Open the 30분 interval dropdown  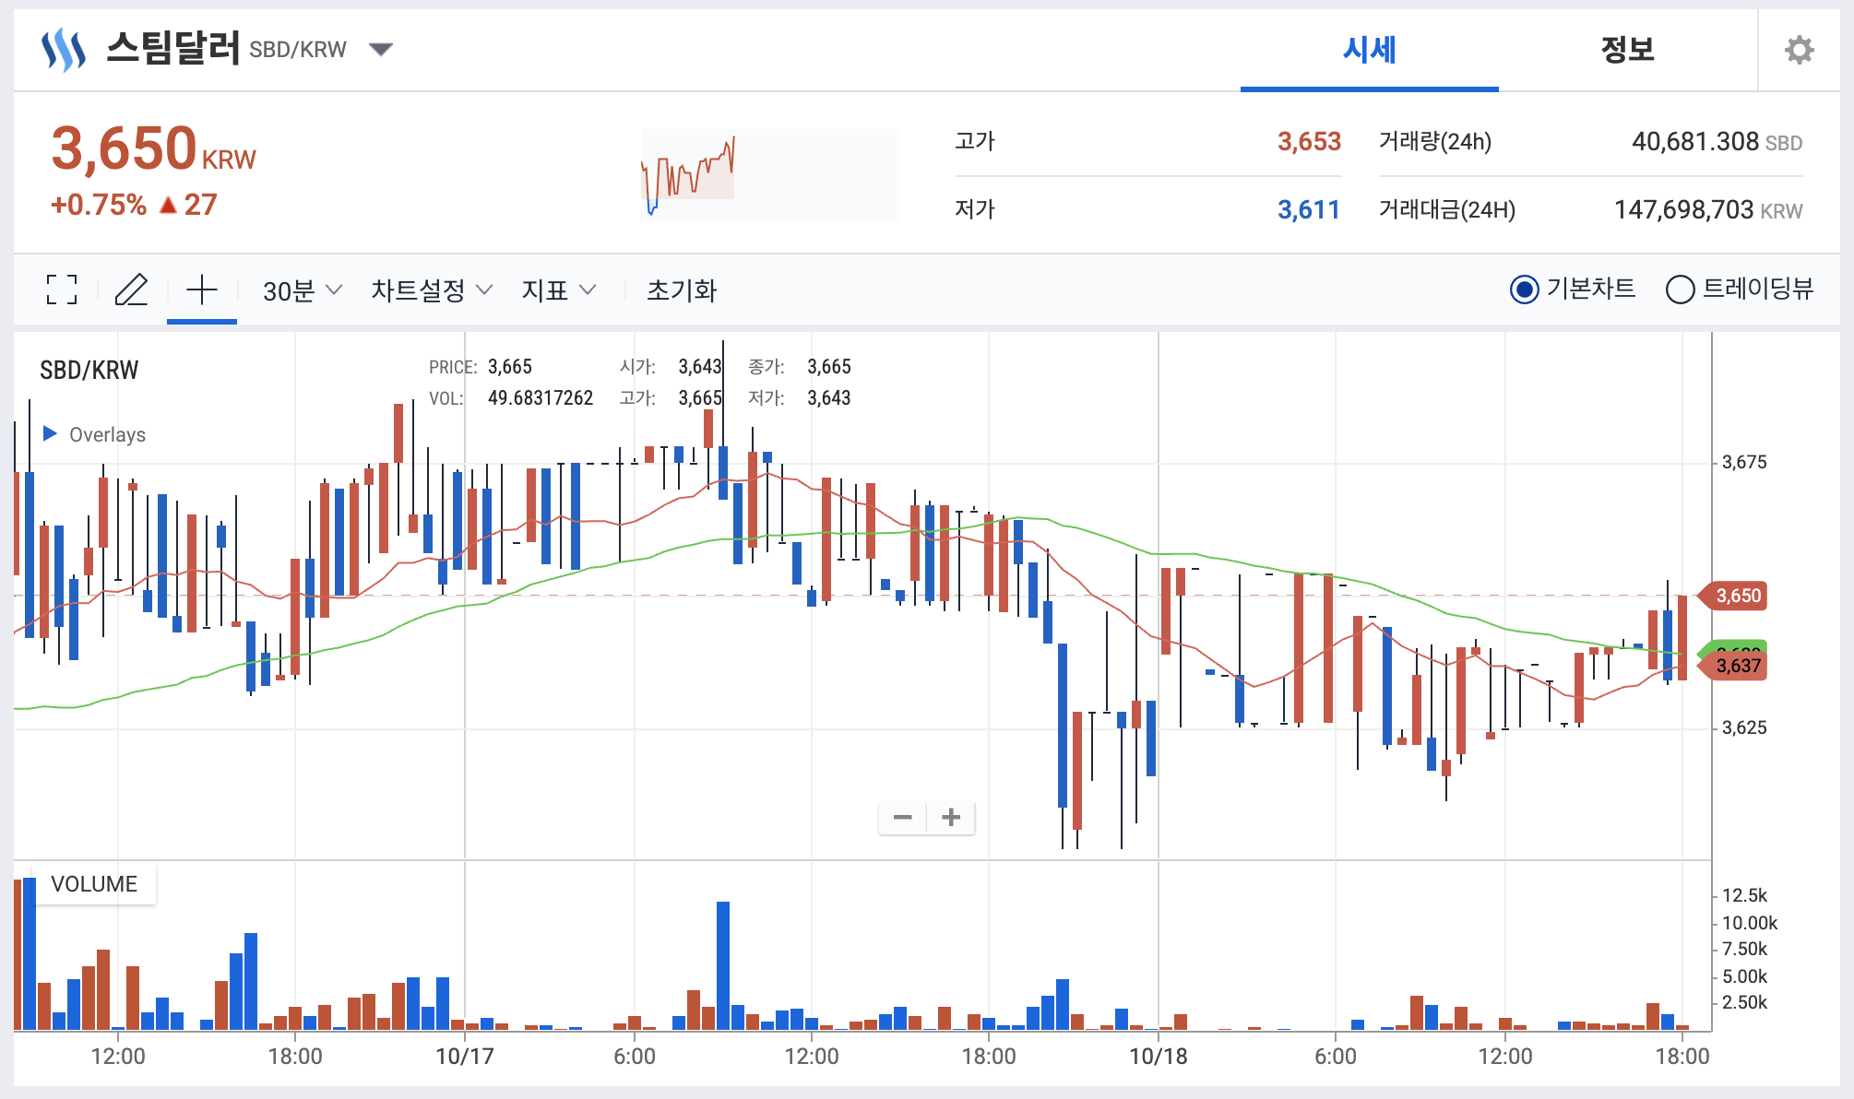tap(302, 290)
